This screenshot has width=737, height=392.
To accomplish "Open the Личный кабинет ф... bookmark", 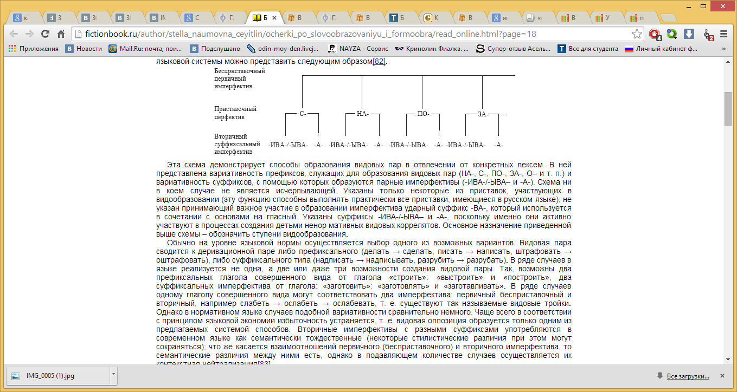I will [x=661, y=49].
